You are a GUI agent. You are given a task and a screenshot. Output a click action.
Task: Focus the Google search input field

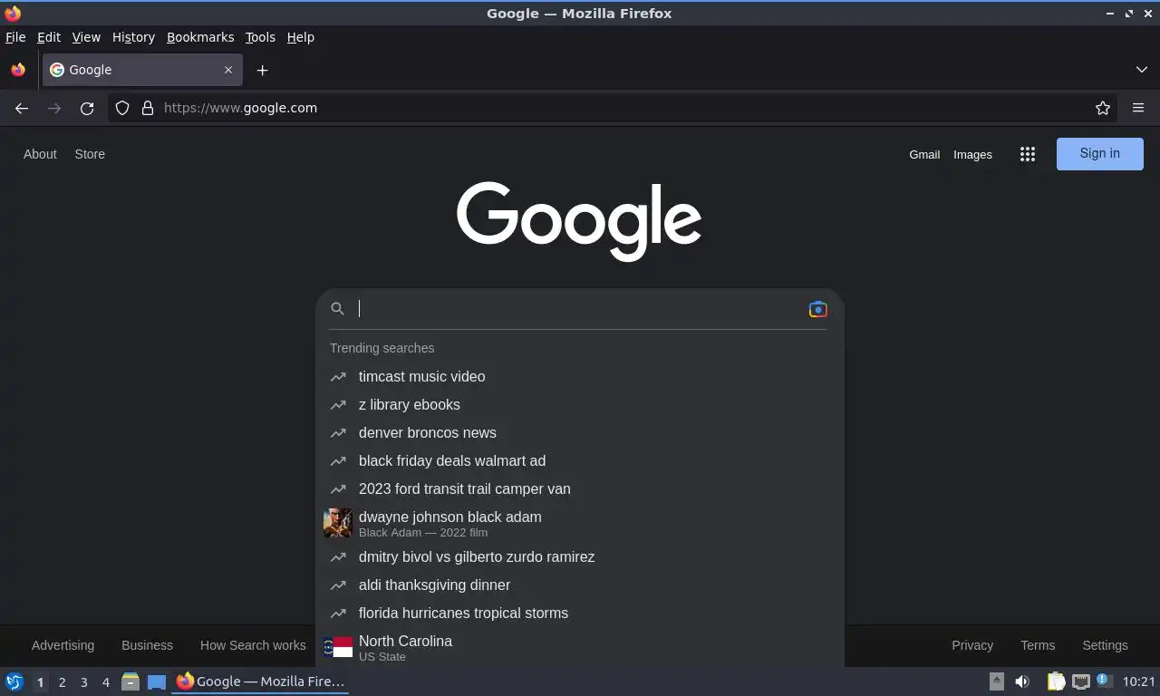tap(580, 309)
